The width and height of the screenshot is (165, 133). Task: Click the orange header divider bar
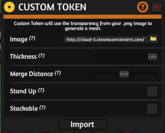pos(82,17)
